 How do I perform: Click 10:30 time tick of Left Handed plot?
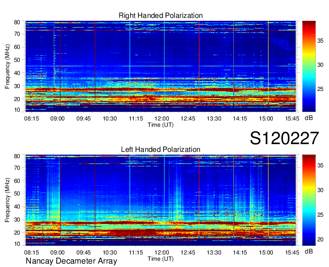coord(110,252)
